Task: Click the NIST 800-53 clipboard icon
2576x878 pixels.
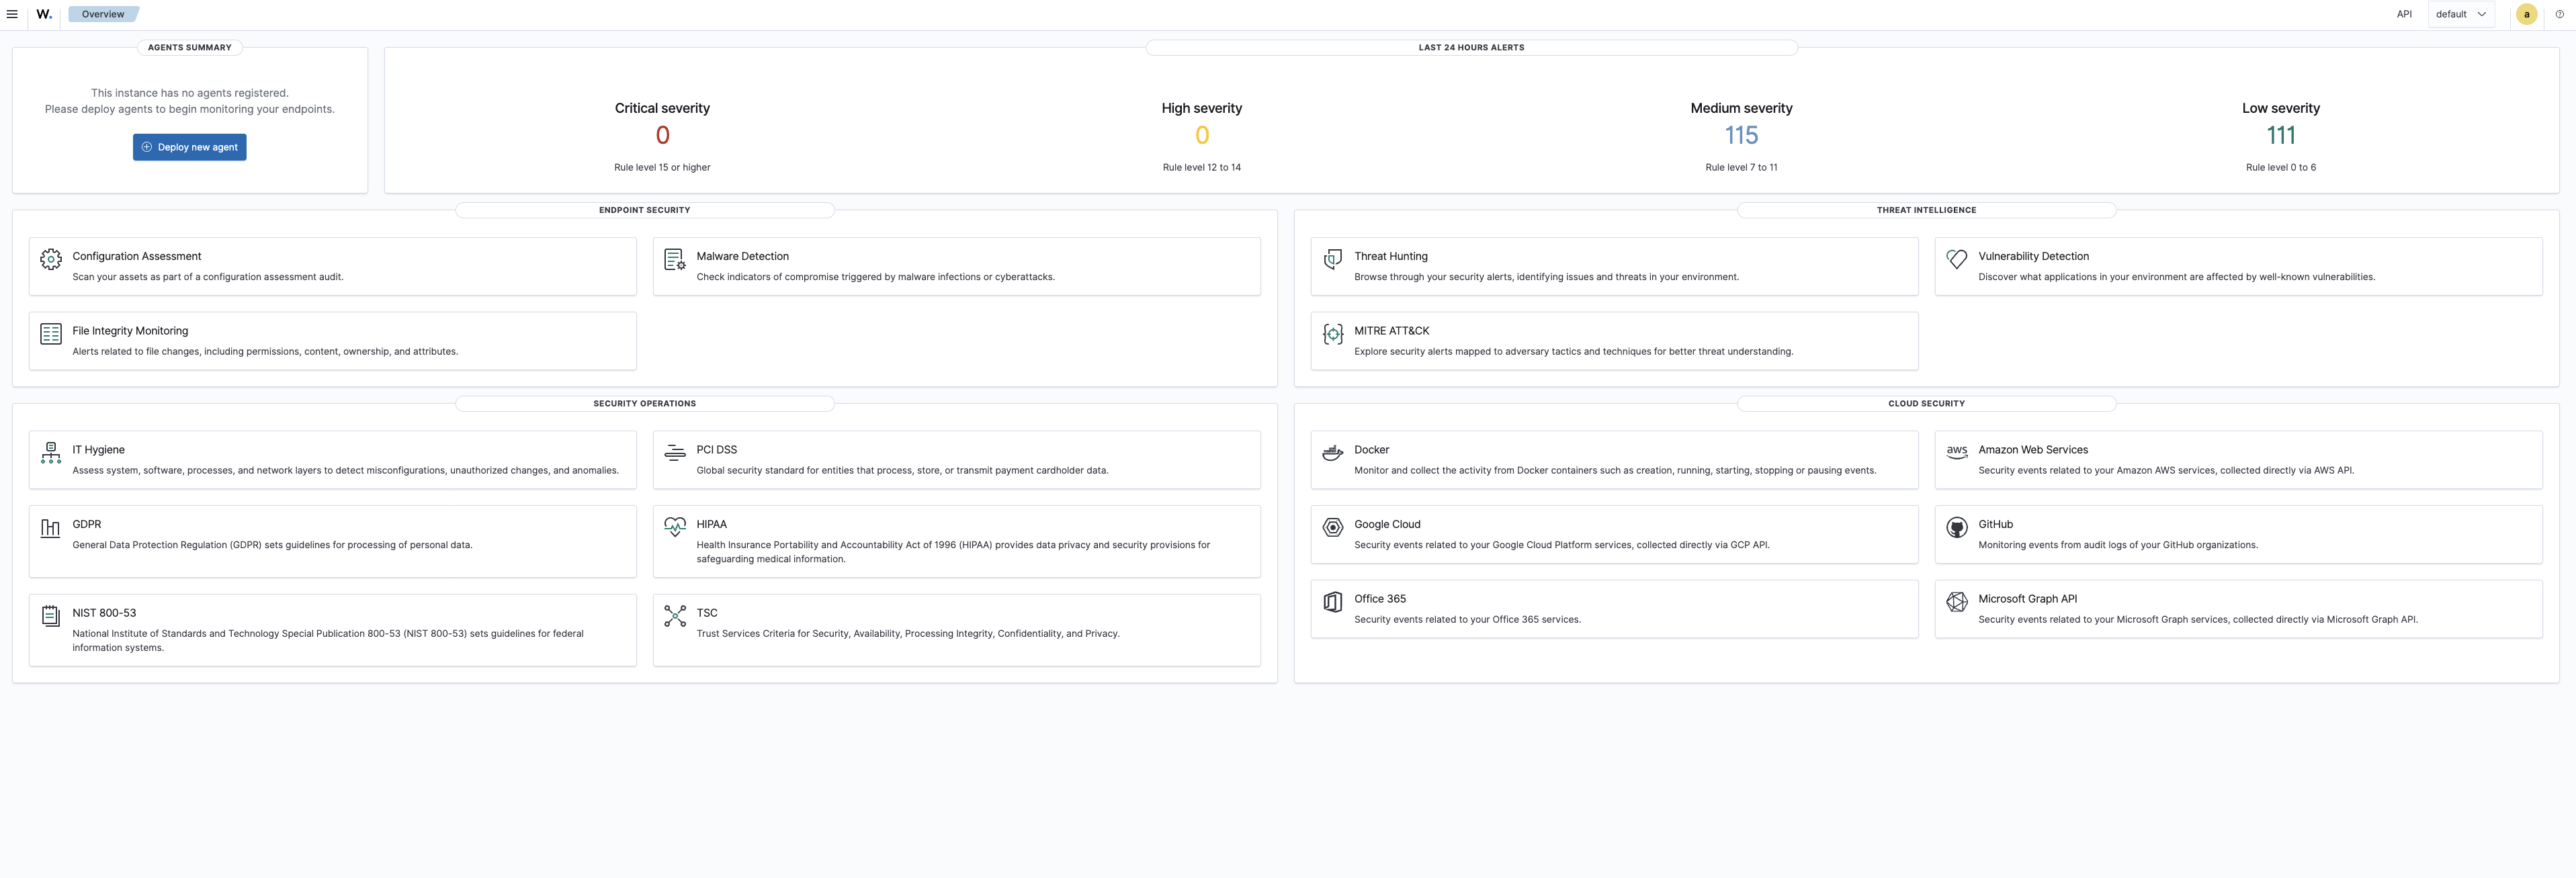Action: [51, 616]
